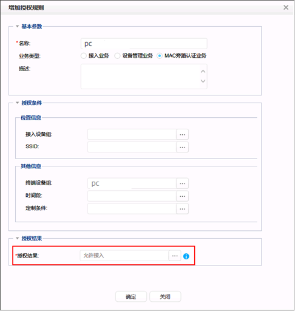Open the SSID browse button
The image size is (295, 311).
click(182, 147)
